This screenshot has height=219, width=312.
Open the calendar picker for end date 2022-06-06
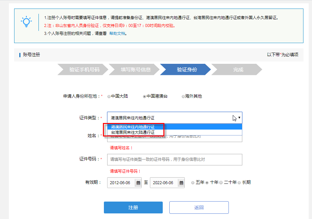(181, 183)
